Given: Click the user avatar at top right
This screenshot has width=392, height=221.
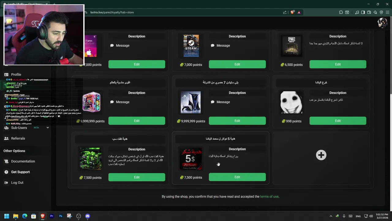Looking at the screenshot, I should tap(383, 23).
